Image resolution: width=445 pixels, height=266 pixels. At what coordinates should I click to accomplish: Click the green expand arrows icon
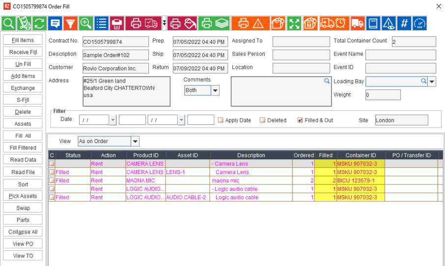click(294, 23)
